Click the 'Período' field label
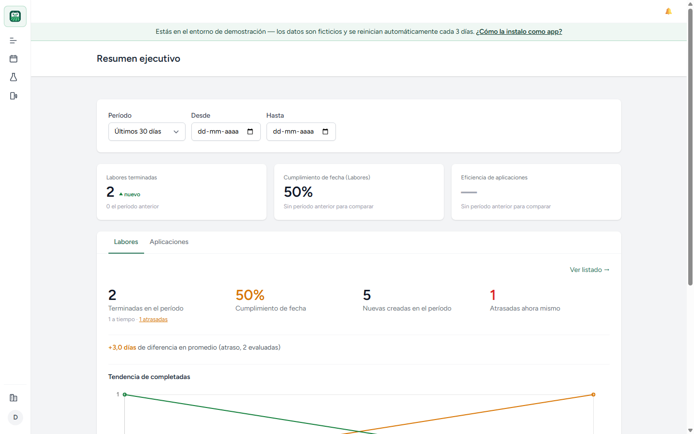This screenshot has height=434, width=694. coord(120,116)
